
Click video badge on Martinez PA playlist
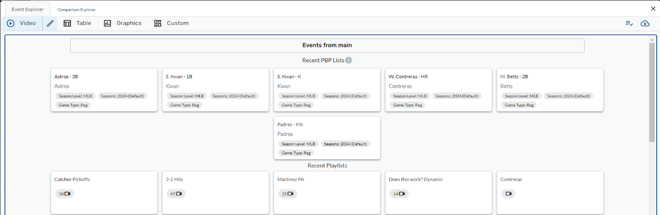(x=288, y=194)
